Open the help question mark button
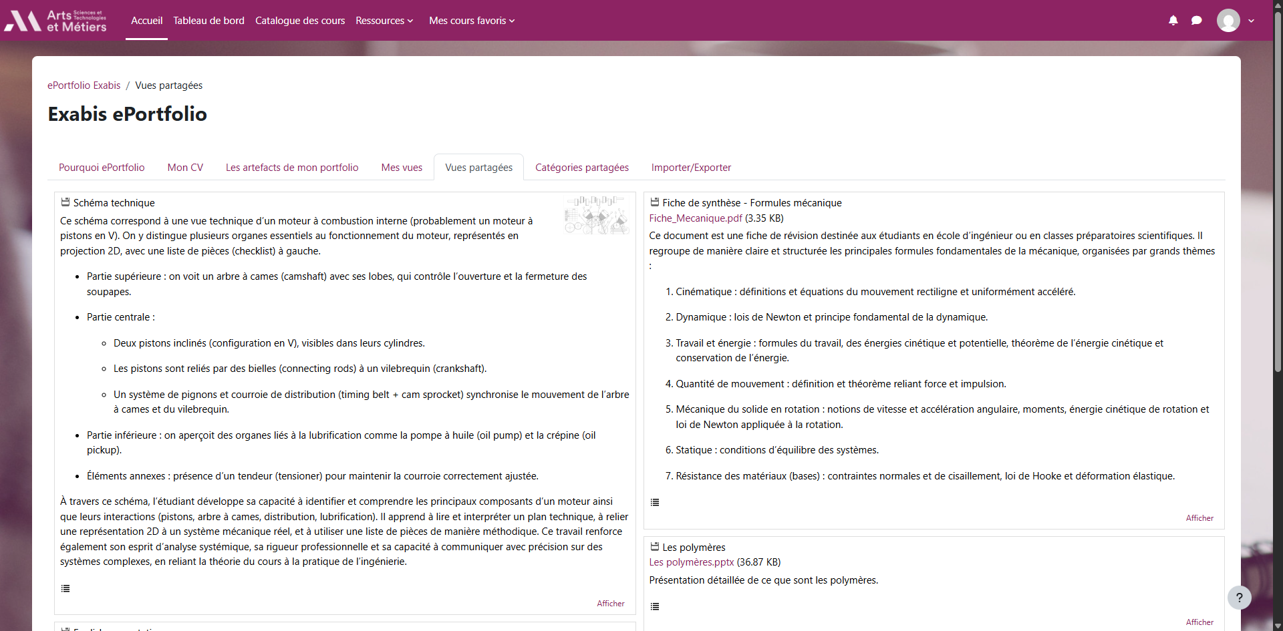Image resolution: width=1283 pixels, height=631 pixels. (1239, 598)
